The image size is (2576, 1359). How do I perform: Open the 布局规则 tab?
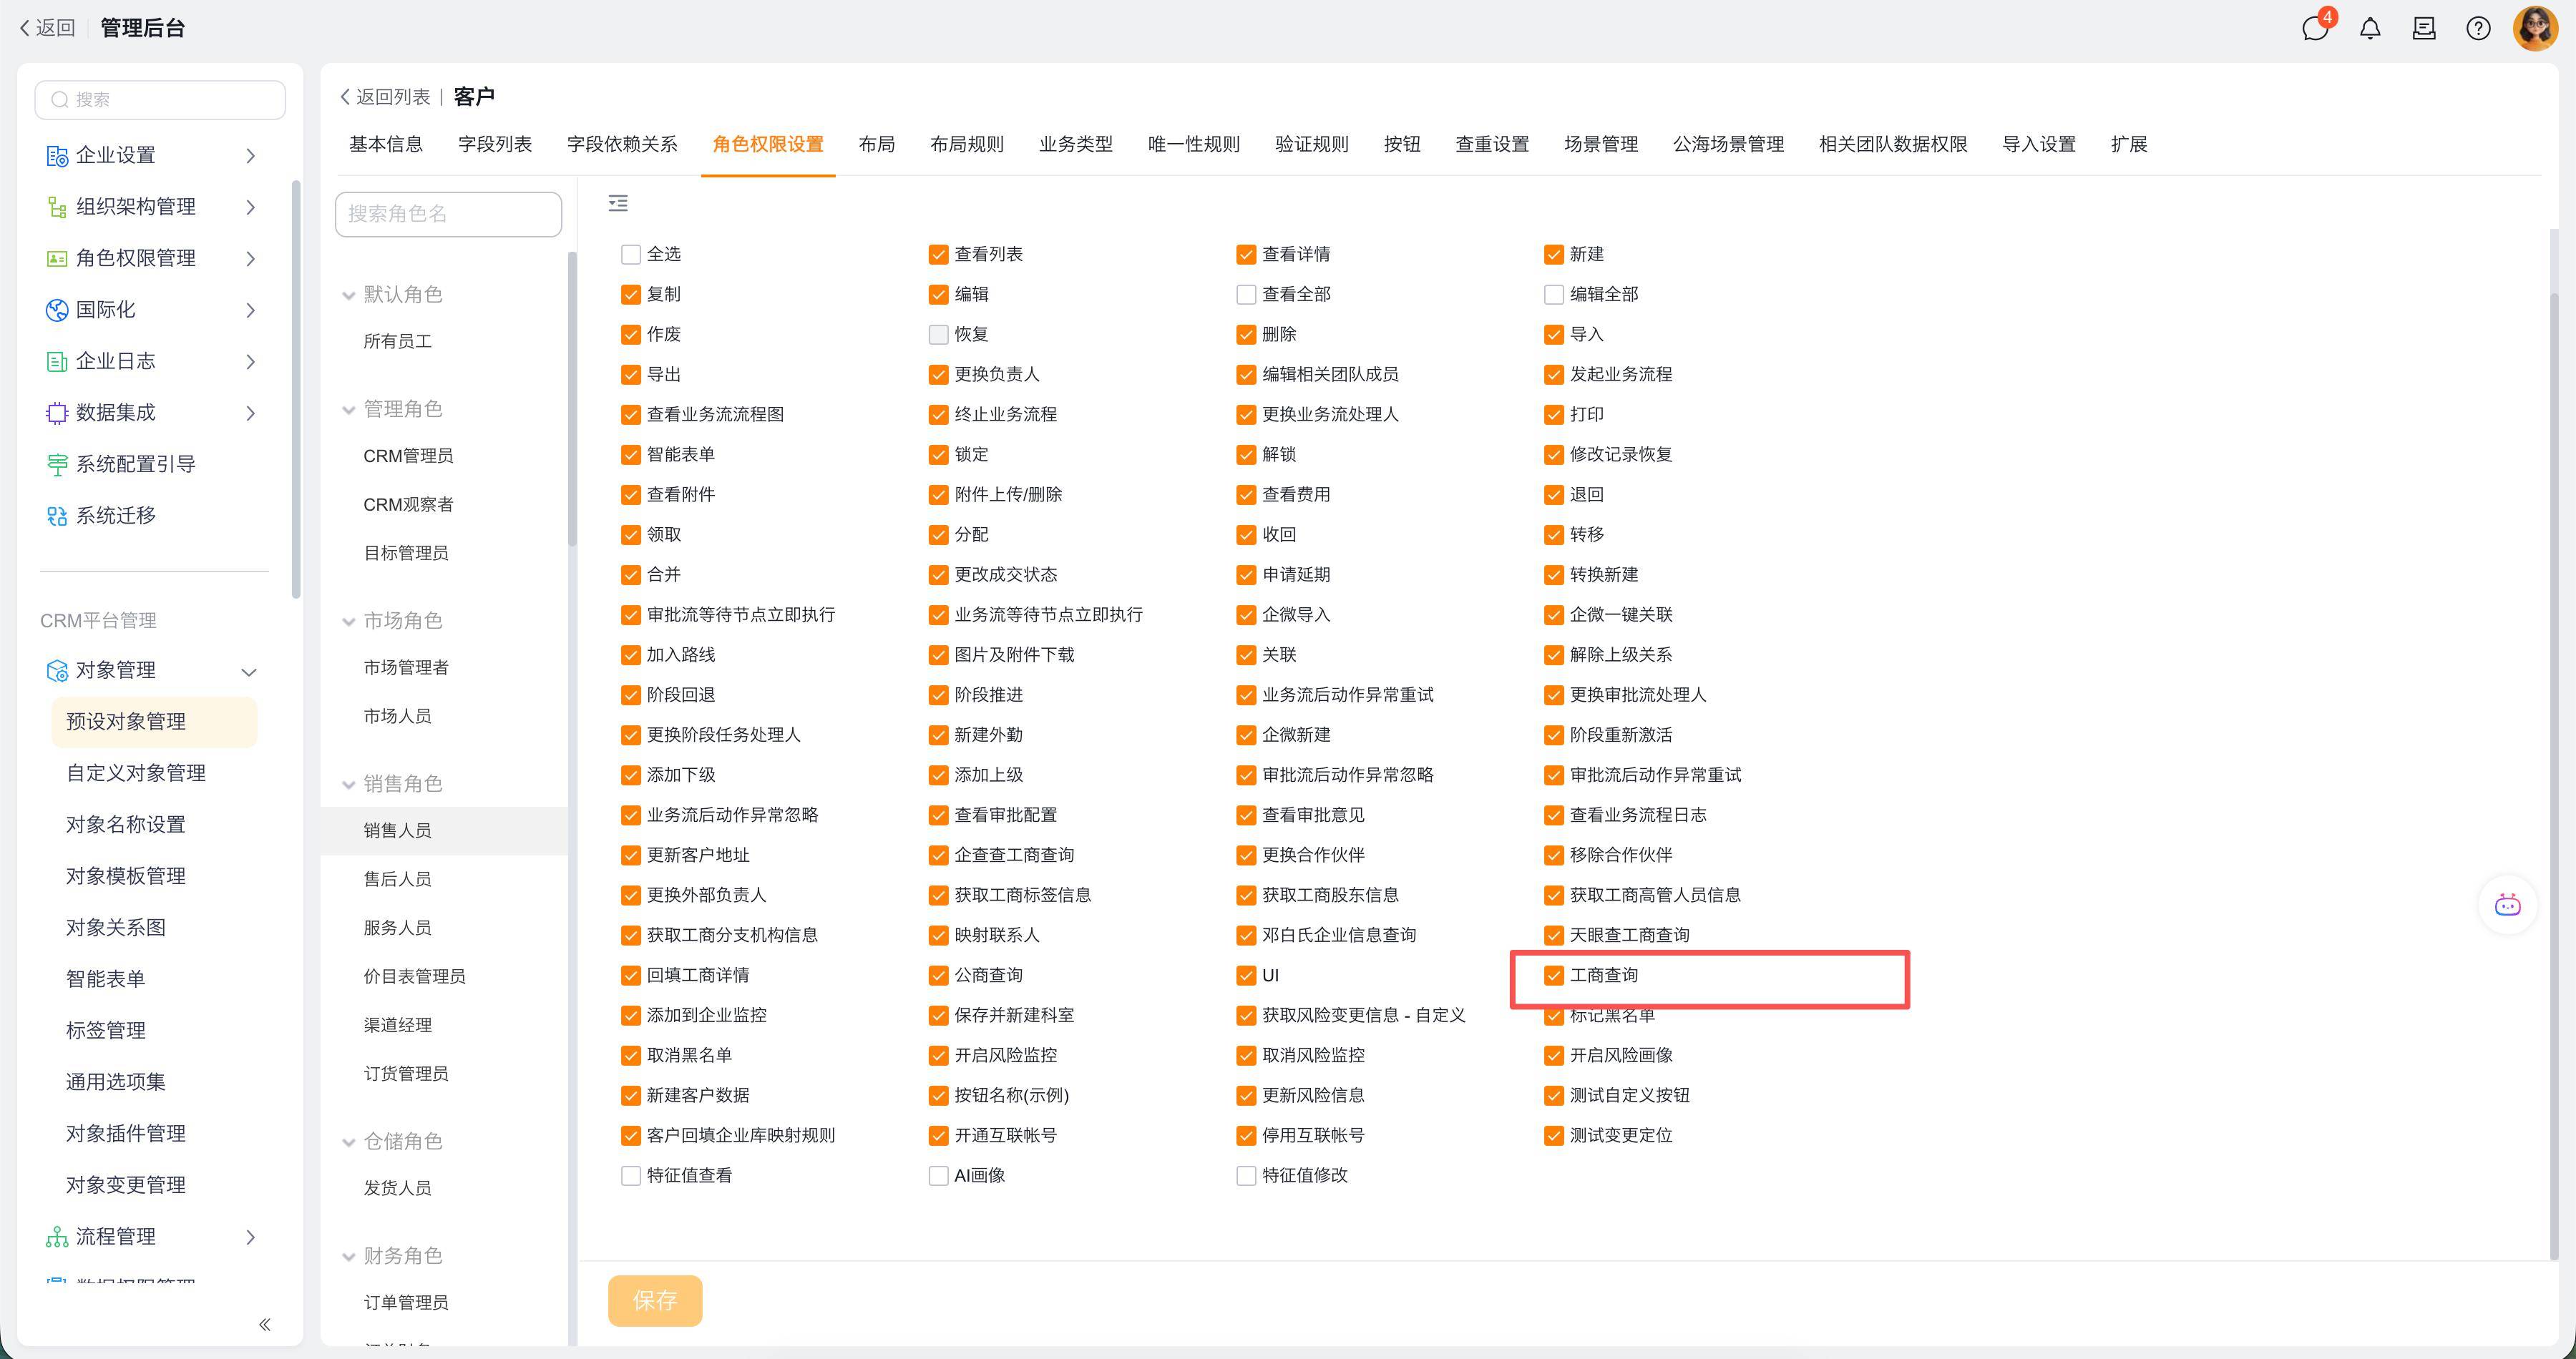966,144
